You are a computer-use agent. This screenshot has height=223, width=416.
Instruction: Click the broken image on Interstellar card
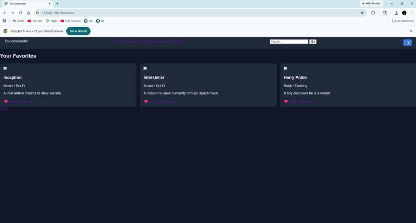click(x=145, y=69)
